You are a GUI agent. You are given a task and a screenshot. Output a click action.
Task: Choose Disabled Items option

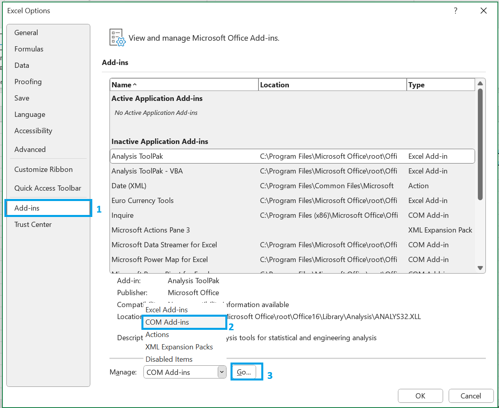click(184, 359)
